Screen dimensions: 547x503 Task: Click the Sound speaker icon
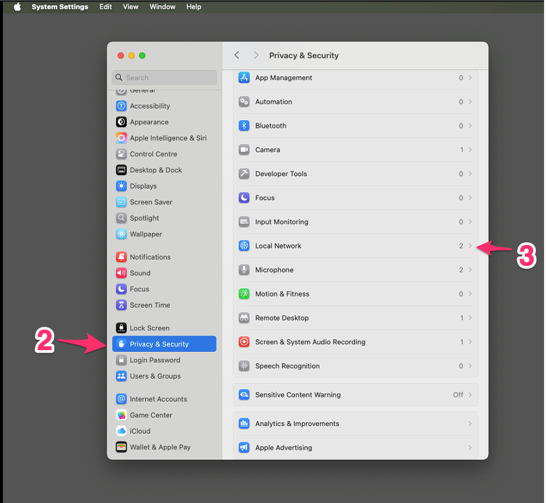click(121, 273)
